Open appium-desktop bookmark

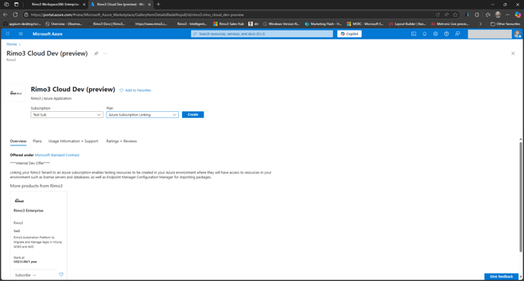tap(22, 24)
